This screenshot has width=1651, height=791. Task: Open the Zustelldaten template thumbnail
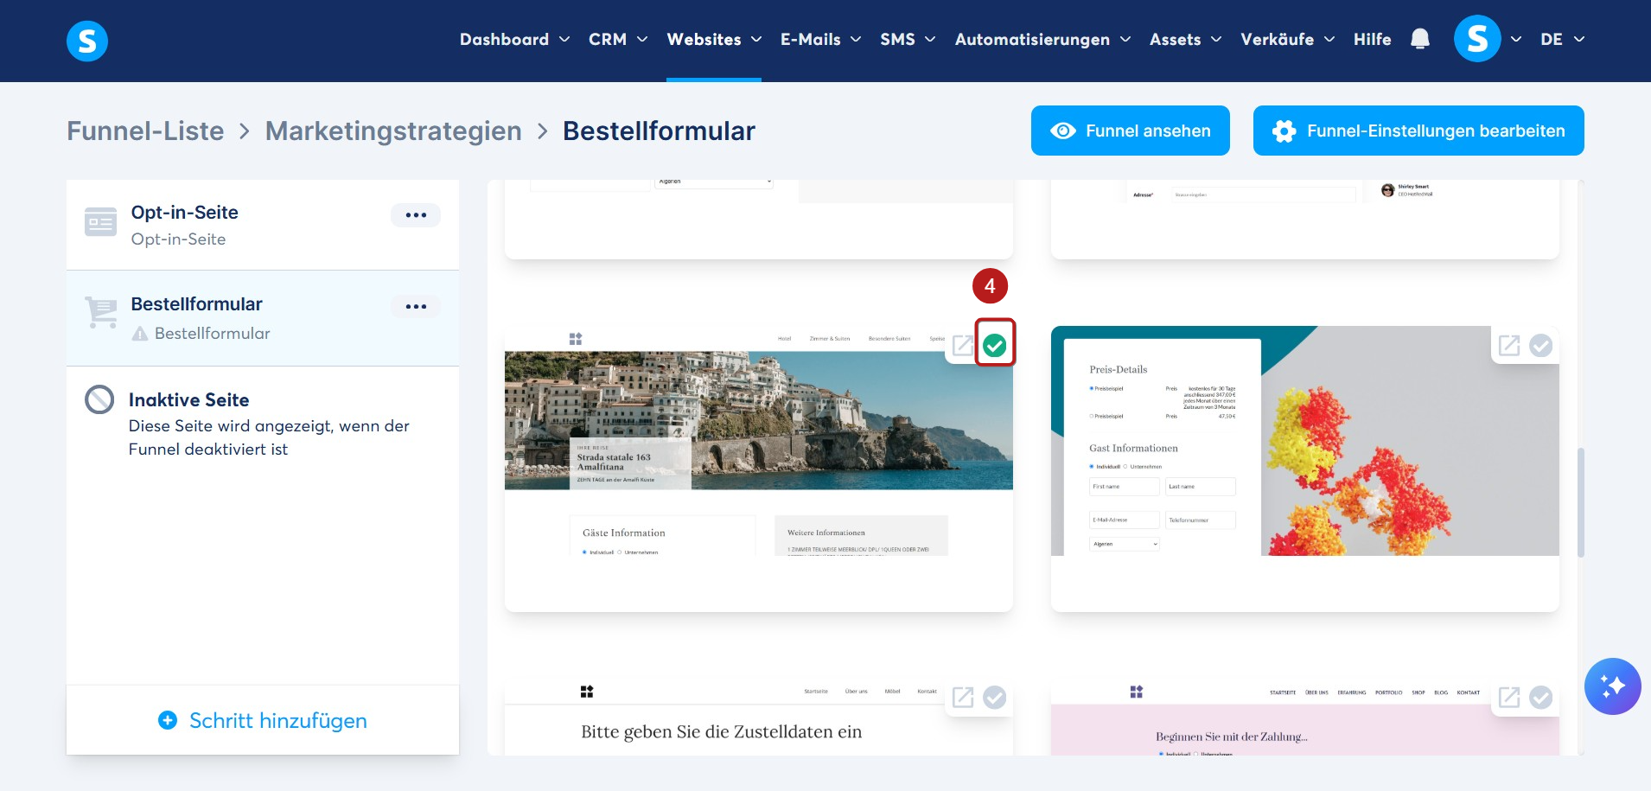click(758, 717)
